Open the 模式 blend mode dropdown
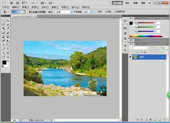The width and height of the screenshot is (170, 123). pos(64,12)
